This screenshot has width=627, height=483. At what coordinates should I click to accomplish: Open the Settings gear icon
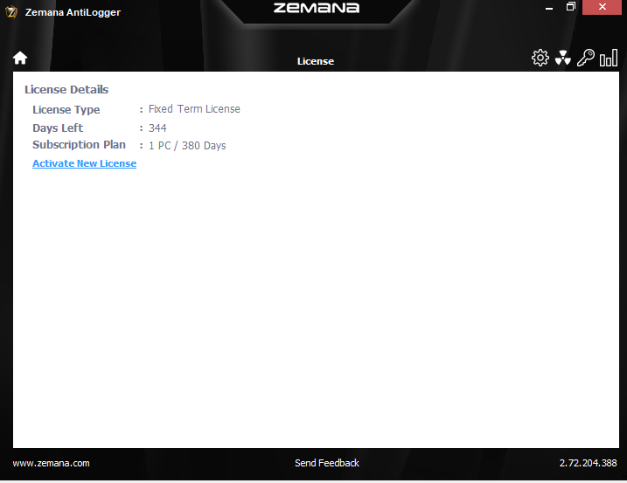540,58
